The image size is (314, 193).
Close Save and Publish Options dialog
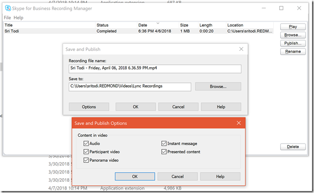239,123
